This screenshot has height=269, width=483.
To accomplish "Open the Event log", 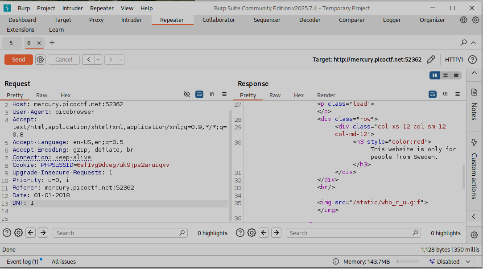I will pos(22,261).
